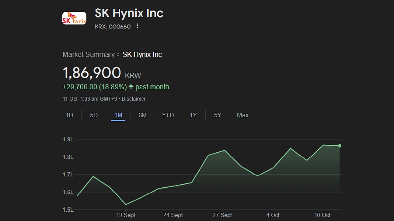This screenshot has width=394, height=221.
Task: Show the Max history range
Action: coord(243,115)
